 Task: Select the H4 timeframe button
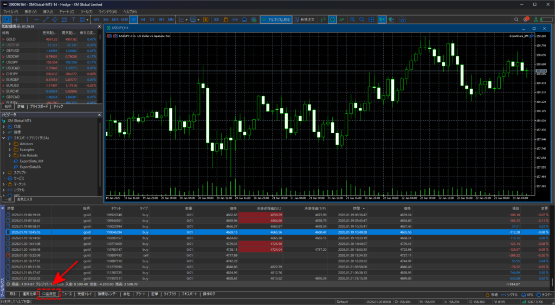tap(143, 19)
